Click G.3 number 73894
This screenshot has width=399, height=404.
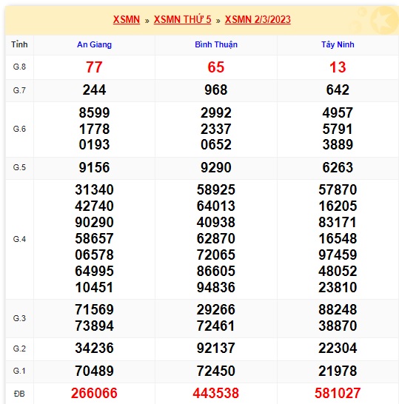pyautogui.click(x=94, y=326)
